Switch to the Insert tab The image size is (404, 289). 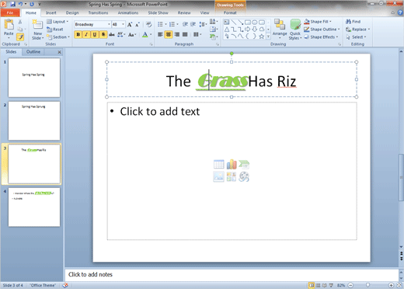tap(50, 12)
